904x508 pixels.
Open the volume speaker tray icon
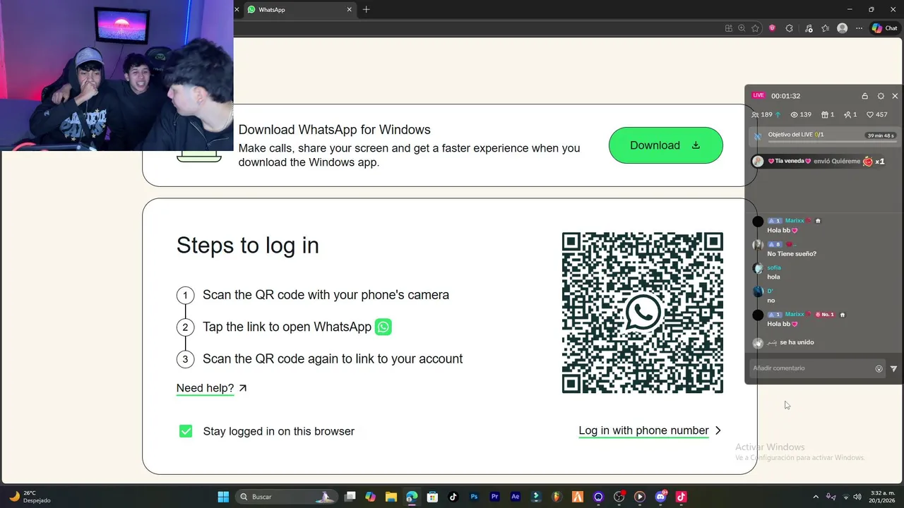point(857,497)
